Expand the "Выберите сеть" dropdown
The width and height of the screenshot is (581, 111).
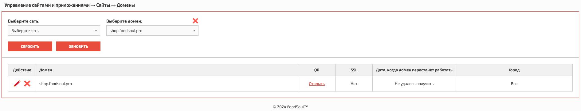click(x=54, y=30)
